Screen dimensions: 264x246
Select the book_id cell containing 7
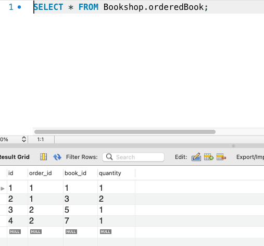click(x=81, y=221)
